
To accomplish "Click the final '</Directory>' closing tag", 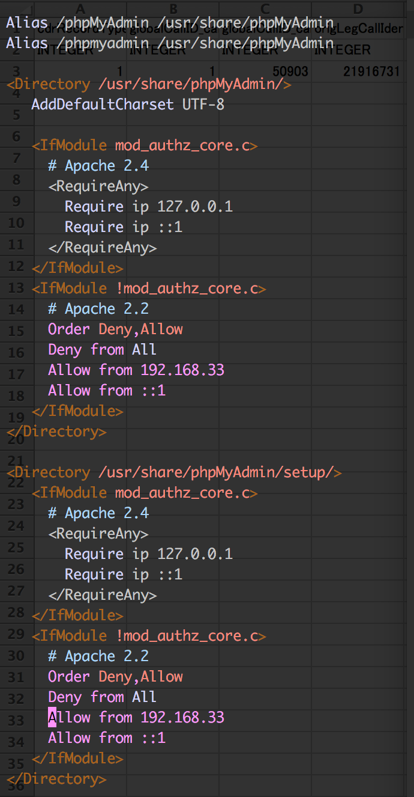I will click(56, 779).
